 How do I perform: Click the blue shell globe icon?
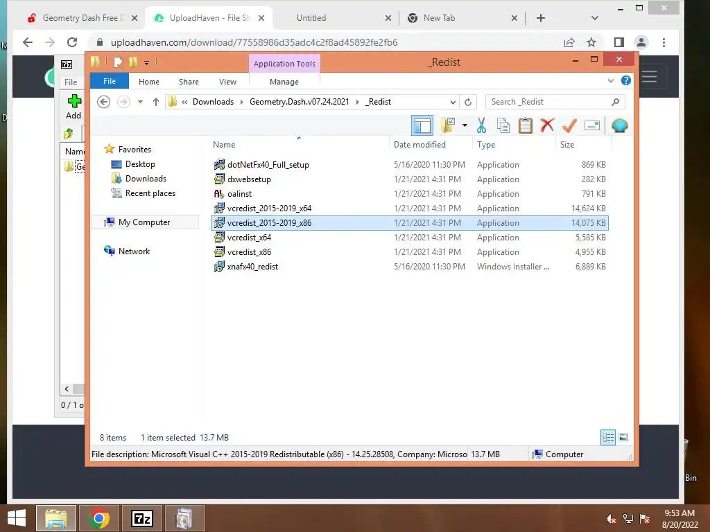[x=619, y=125]
